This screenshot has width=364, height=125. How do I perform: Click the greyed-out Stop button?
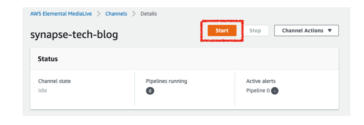pos(255,31)
